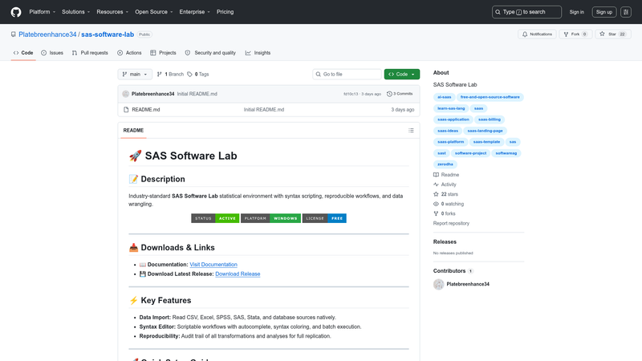Screen dimensions: 642x361
Task: View the 3 Commits history
Action: 400,94
